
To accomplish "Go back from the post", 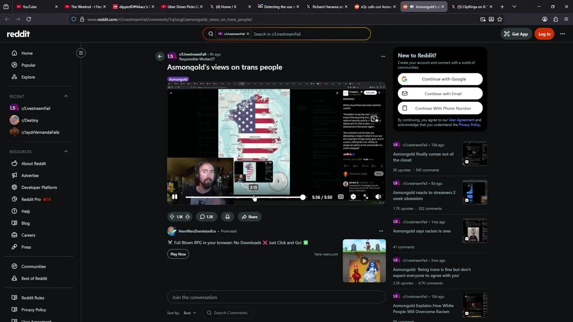I will point(160,56).
